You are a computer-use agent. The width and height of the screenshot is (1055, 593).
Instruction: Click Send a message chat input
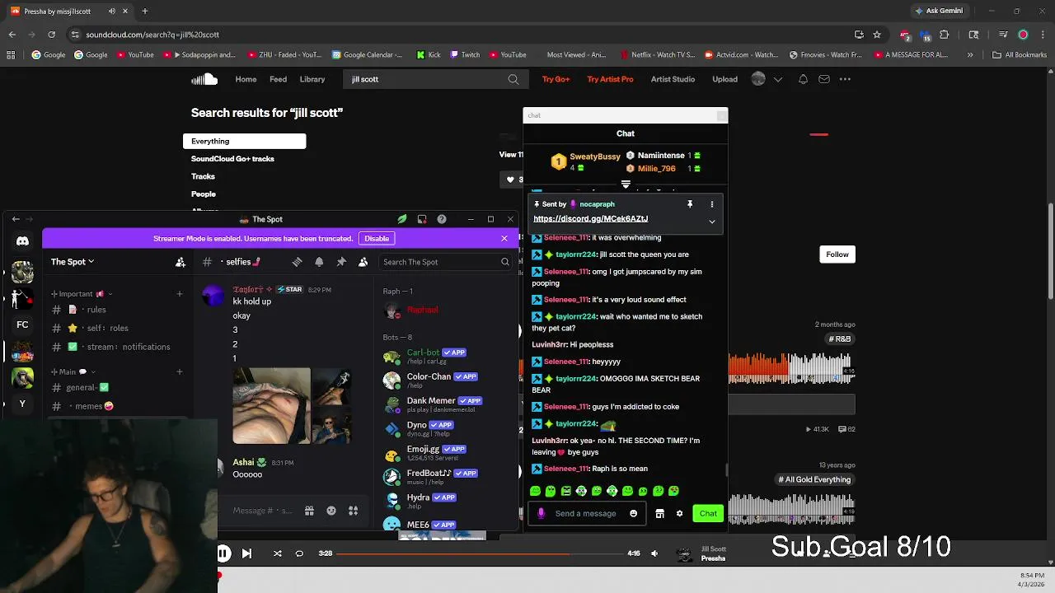(x=585, y=514)
